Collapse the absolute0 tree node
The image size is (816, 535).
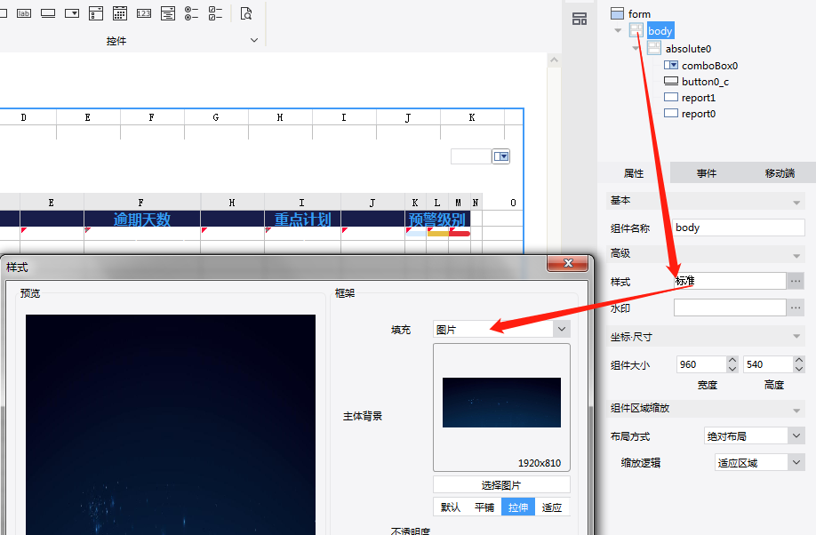pyautogui.click(x=636, y=48)
